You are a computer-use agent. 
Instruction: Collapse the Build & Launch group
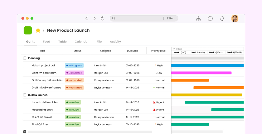tap(25, 95)
